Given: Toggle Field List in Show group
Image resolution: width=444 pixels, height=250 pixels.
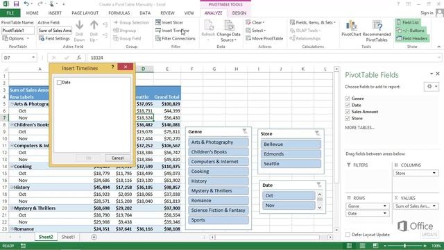Looking at the screenshot, I should click(408, 22).
